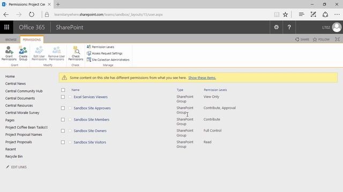Open Project Proposal Names link
This screenshot has width=343, height=192.
[24, 134]
